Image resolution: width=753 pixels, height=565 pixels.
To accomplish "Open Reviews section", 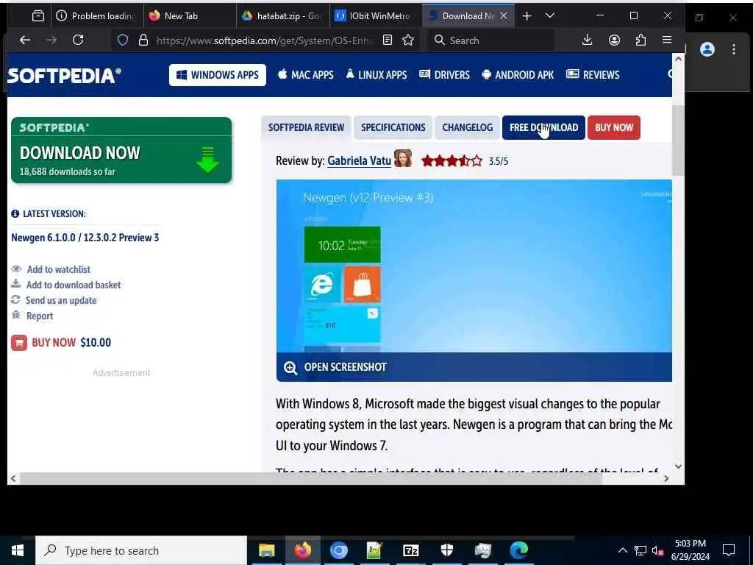I will [x=593, y=75].
